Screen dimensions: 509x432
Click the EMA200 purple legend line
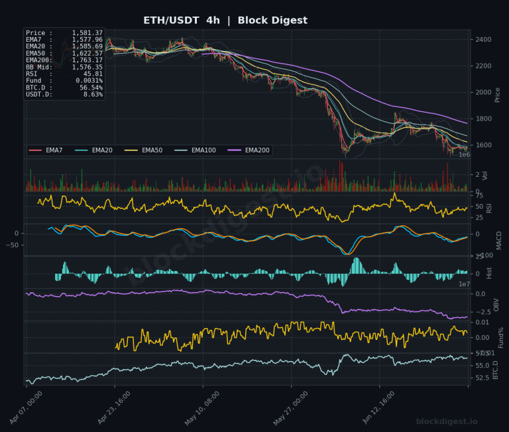pos(235,150)
